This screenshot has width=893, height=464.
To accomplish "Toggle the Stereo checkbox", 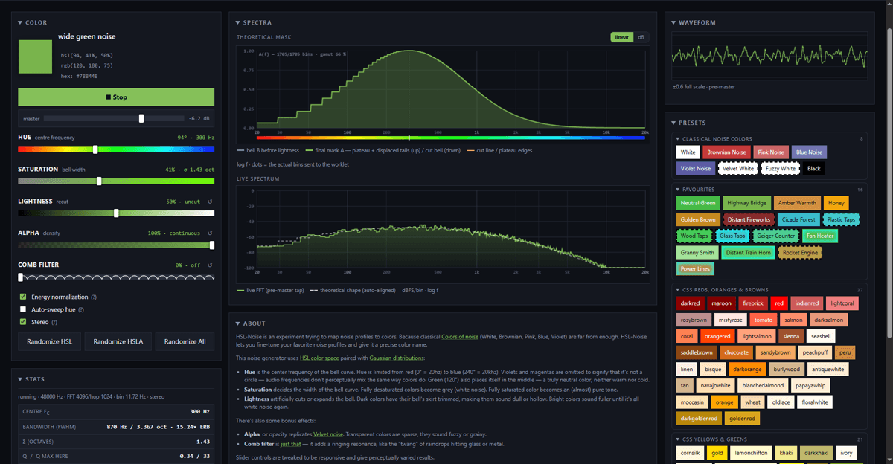I will tap(22, 322).
